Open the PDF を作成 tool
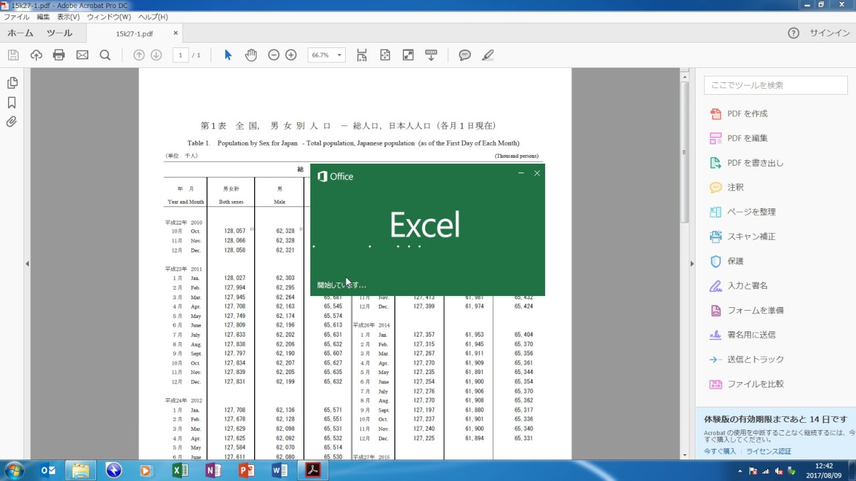856x481 pixels. click(748, 114)
